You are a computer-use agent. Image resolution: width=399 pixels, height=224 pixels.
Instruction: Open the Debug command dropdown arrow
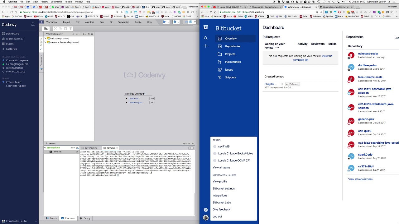click(179, 22)
